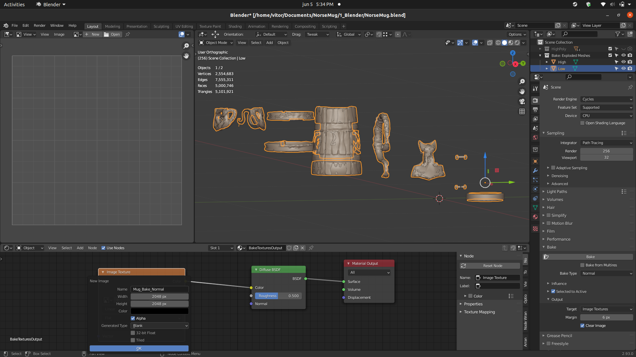Hide the Low collection with eye icon

(x=623, y=69)
